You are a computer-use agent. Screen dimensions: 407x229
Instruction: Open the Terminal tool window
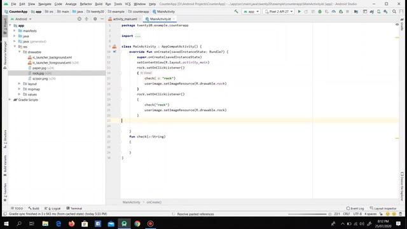(74, 208)
